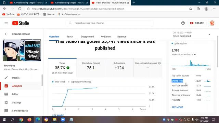Open the New tab bookmark
The height and width of the screenshot is (123, 219).
(x=49, y=14)
